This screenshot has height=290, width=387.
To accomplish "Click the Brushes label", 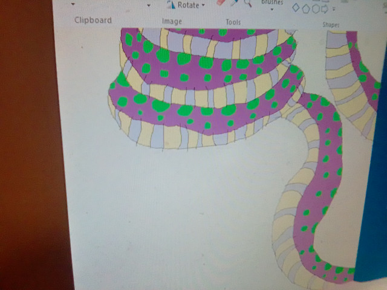I will click(272, 2).
